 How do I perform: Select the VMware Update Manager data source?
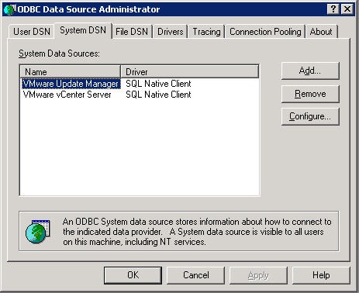point(71,84)
